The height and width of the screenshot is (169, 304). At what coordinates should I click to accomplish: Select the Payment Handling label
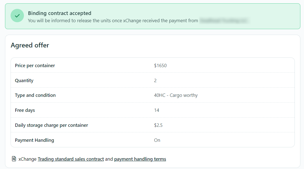point(34,140)
